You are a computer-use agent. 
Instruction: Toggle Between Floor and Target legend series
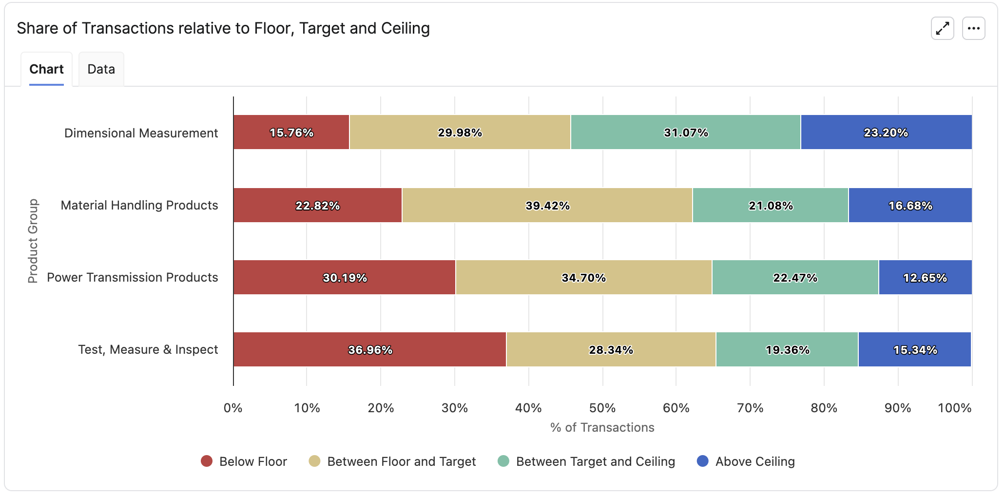click(x=401, y=461)
